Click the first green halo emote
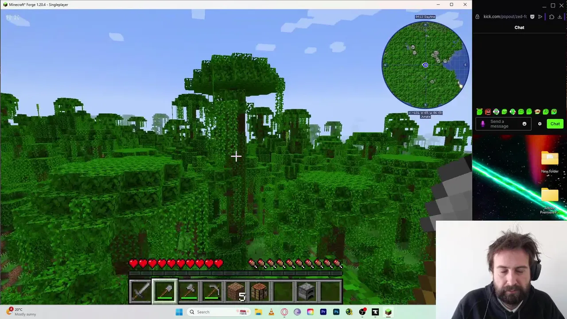This screenshot has width=567, height=319. [x=479, y=112]
